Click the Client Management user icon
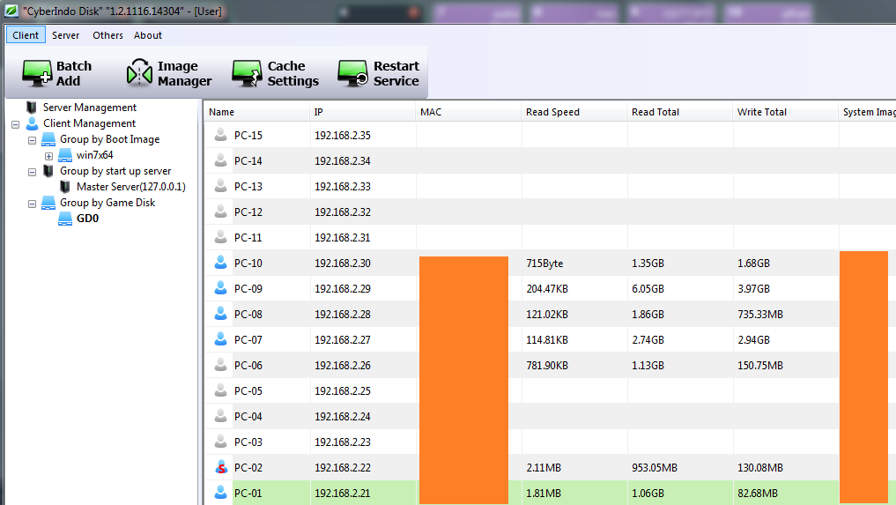This screenshot has height=505, width=896. 32,123
